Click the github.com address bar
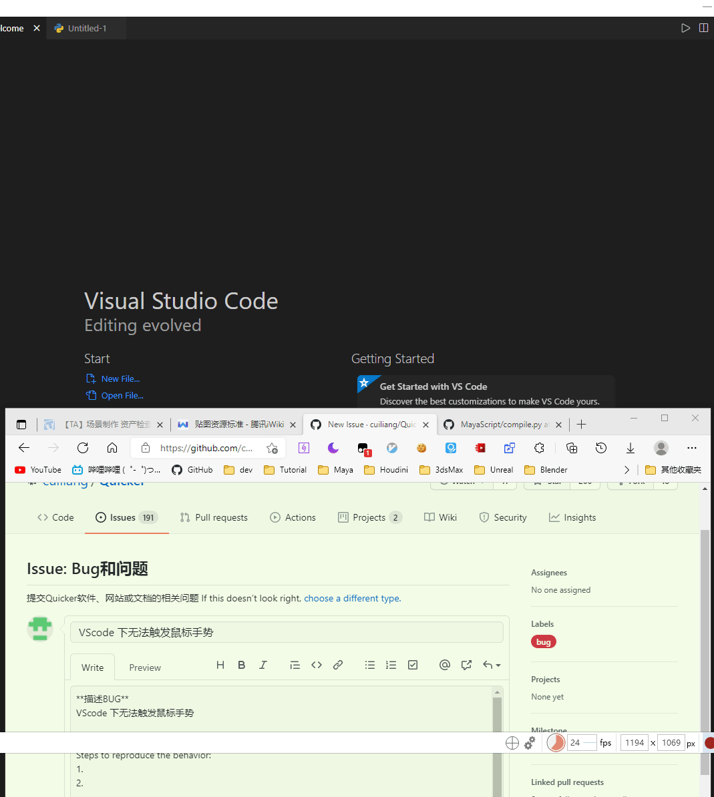Image resolution: width=714 pixels, height=797 pixels. coord(206,448)
